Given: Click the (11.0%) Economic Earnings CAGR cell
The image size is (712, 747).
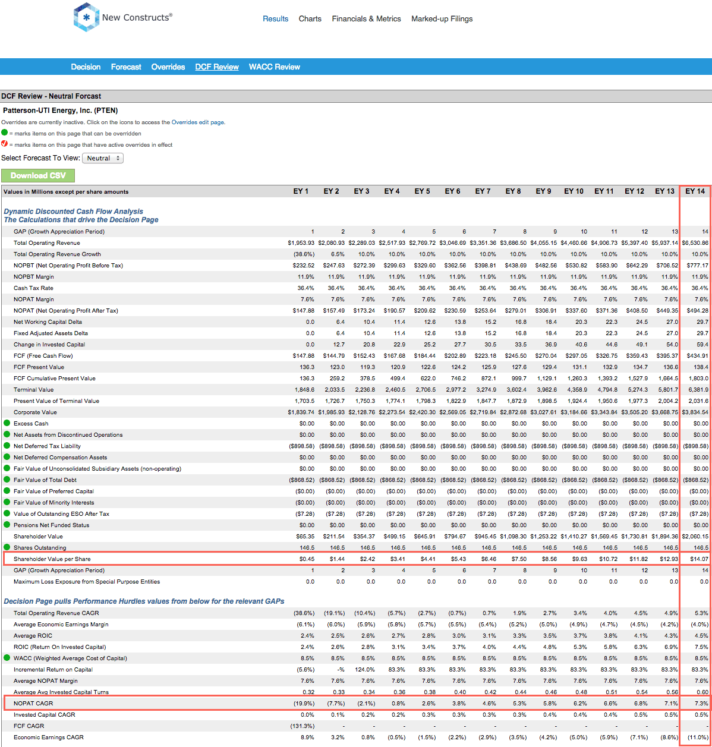Looking at the screenshot, I should [698, 737].
